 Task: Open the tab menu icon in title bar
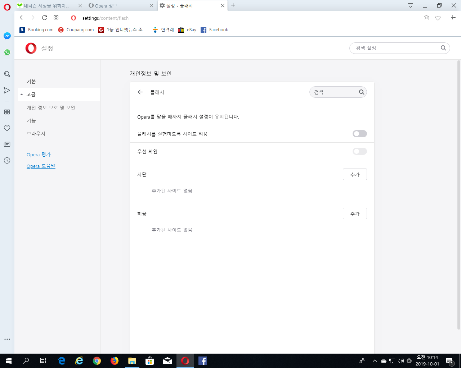[x=411, y=5]
